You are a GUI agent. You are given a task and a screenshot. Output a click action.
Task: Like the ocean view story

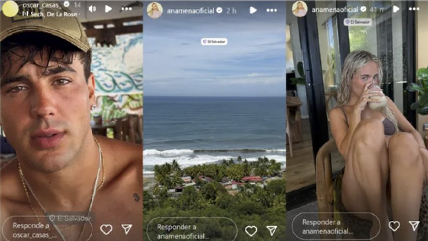pos(251,231)
